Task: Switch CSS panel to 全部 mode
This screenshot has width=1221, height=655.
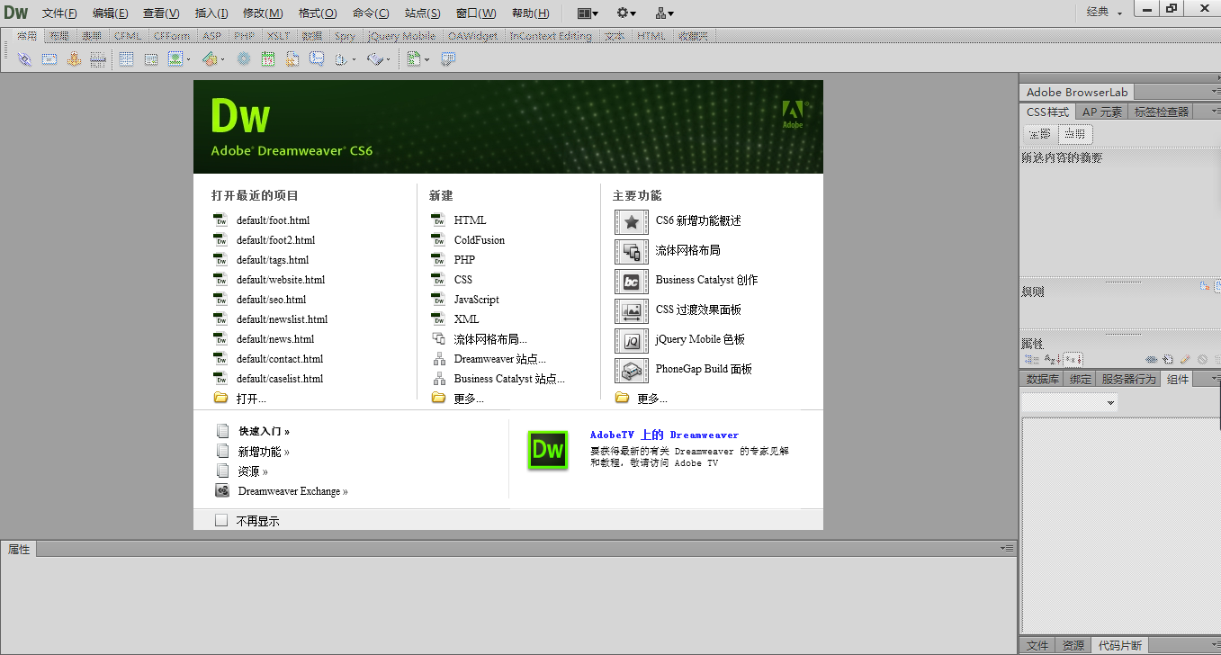Action: click(1039, 134)
